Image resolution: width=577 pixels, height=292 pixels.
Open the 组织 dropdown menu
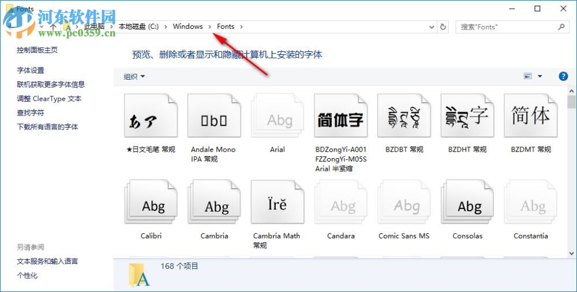click(x=134, y=77)
